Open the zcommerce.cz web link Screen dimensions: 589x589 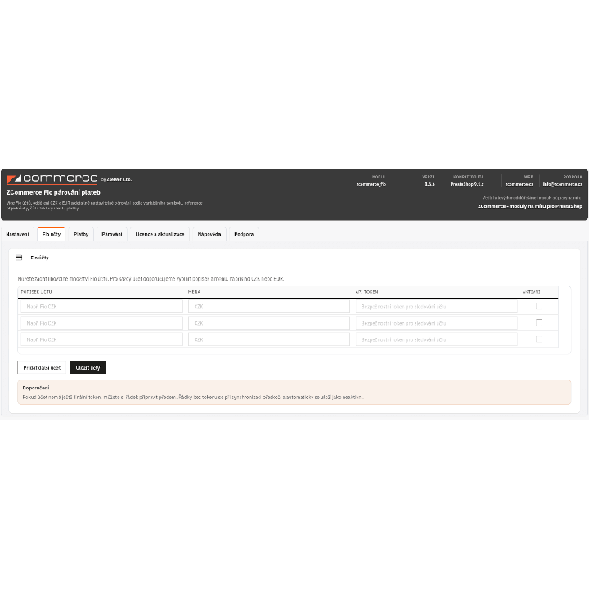pos(519,184)
